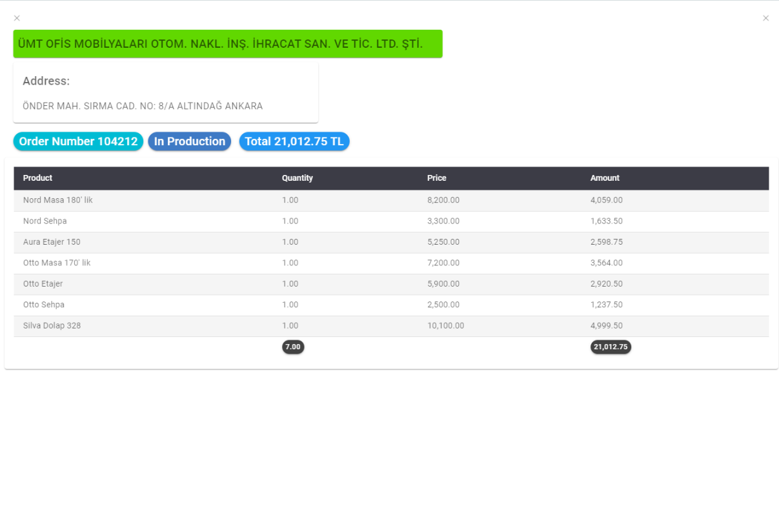Click the In Production status badge
This screenshot has width=779, height=521.
pyautogui.click(x=190, y=141)
